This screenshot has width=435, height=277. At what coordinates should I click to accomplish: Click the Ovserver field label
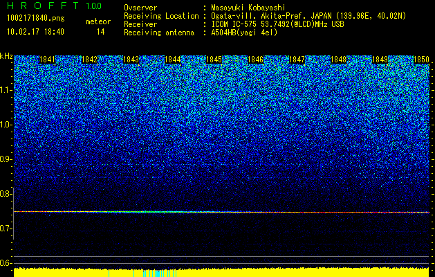[140, 8]
